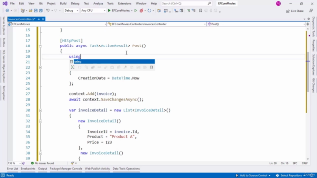The height and width of the screenshot is (178, 317).
Task: Click the New Project icon in toolbar
Action: point(23,11)
